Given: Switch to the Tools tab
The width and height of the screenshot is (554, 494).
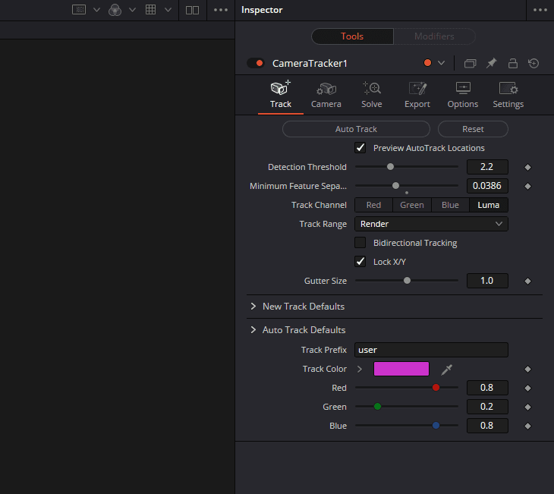Looking at the screenshot, I should pos(352,36).
